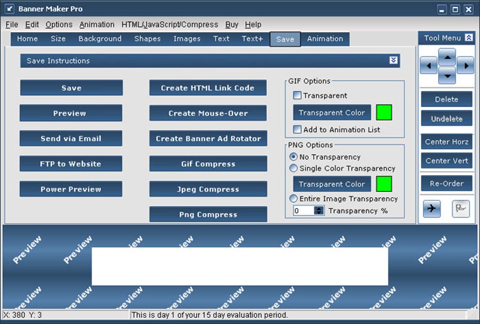Adjust Transparency % spinner arrows
This screenshot has width=480, height=324.
pyautogui.click(x=319, y=211)
